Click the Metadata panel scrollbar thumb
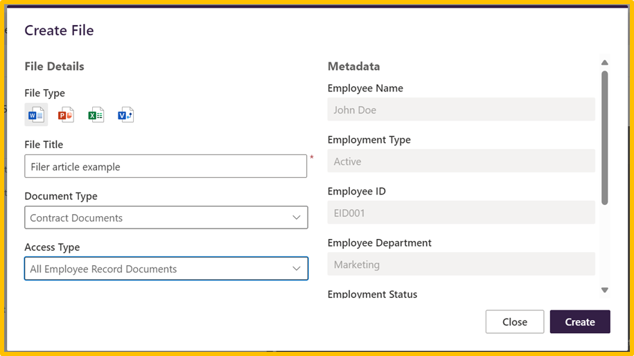Image resolution: width=634 pixels, height=356 pixels. [x=605, y=137]
